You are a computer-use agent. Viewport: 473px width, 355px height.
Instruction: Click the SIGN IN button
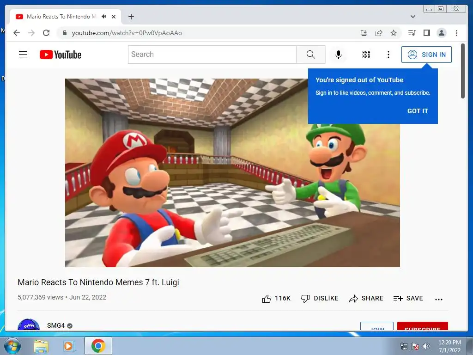426,55
